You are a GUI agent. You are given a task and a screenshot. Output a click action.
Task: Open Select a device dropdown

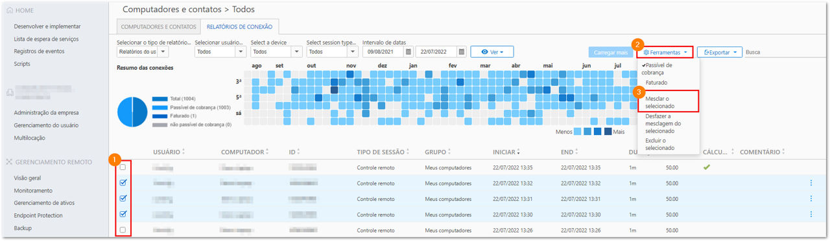point(276,52)
